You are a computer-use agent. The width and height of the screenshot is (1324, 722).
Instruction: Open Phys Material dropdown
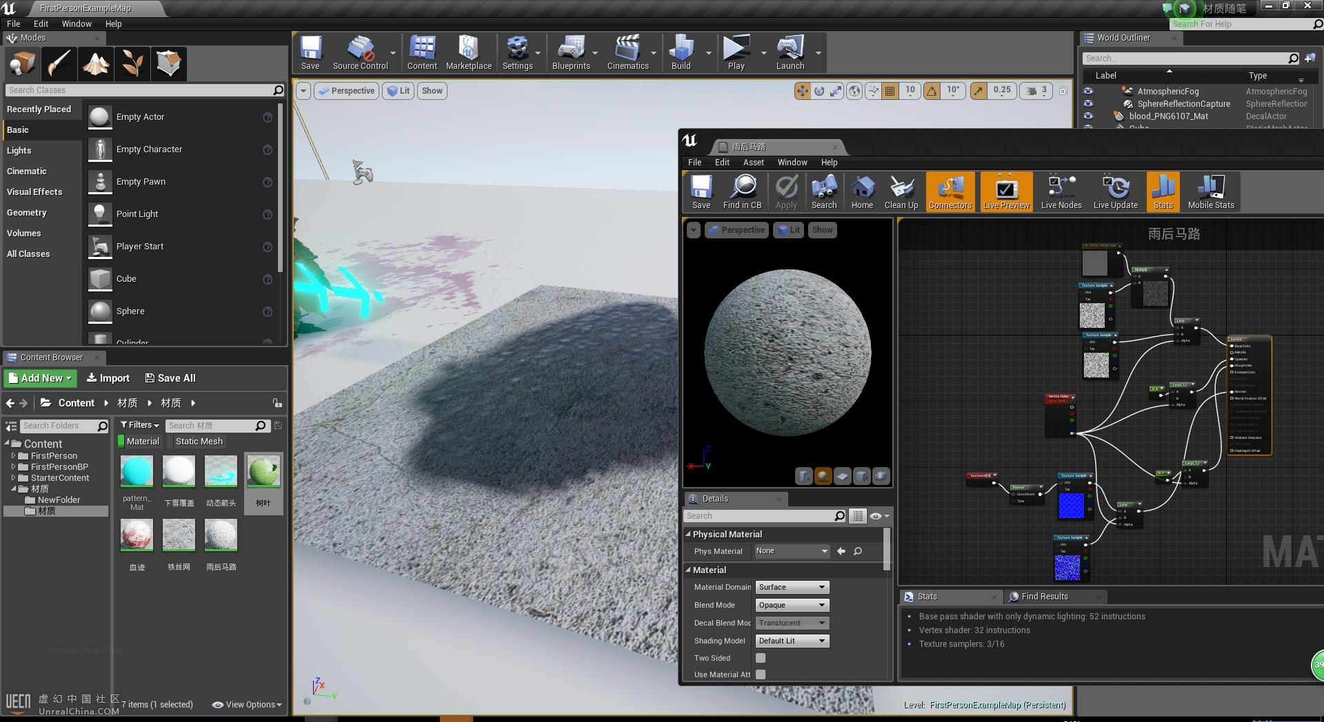click(792, 551)
